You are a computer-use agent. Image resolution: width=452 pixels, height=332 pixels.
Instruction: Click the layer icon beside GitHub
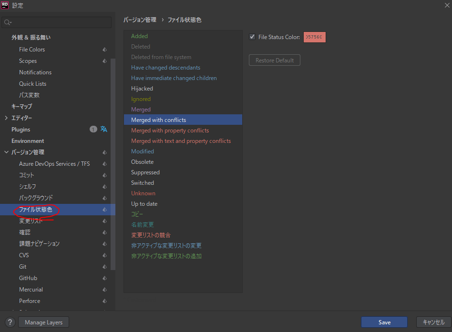pyautogui.click(x=104, y=278)
